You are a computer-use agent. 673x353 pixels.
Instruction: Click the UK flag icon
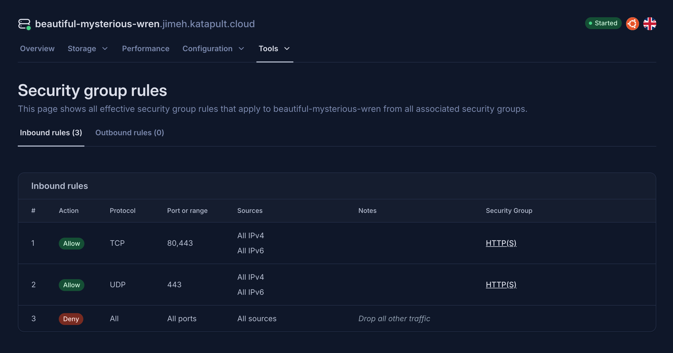pos(650,24)
